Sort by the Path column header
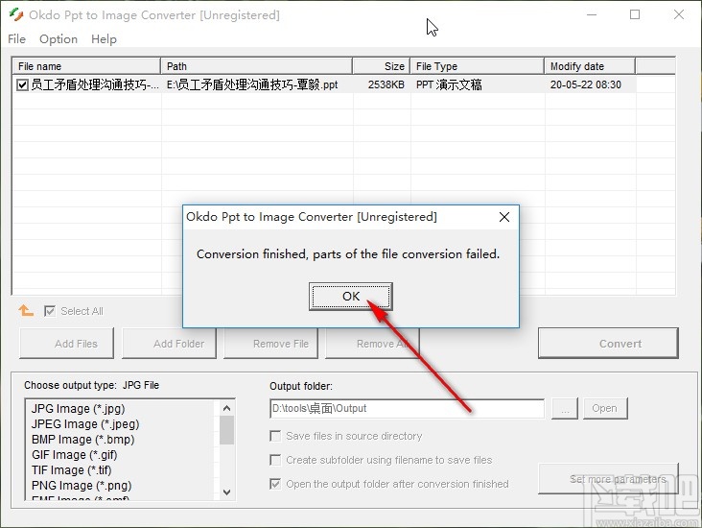This screenshot has width=702, height=528. pyautogui.click(x=256, y=66)
